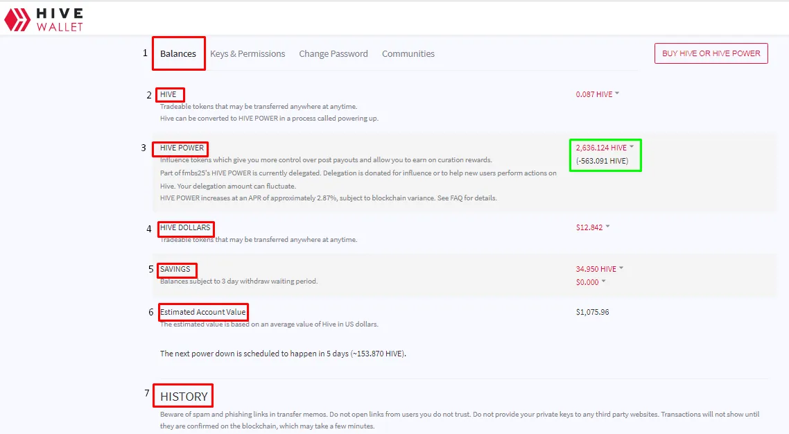Viewport: 789px width, 434px height.
Task: Go to the Communities tab
Action: click(x=408, y=54)
